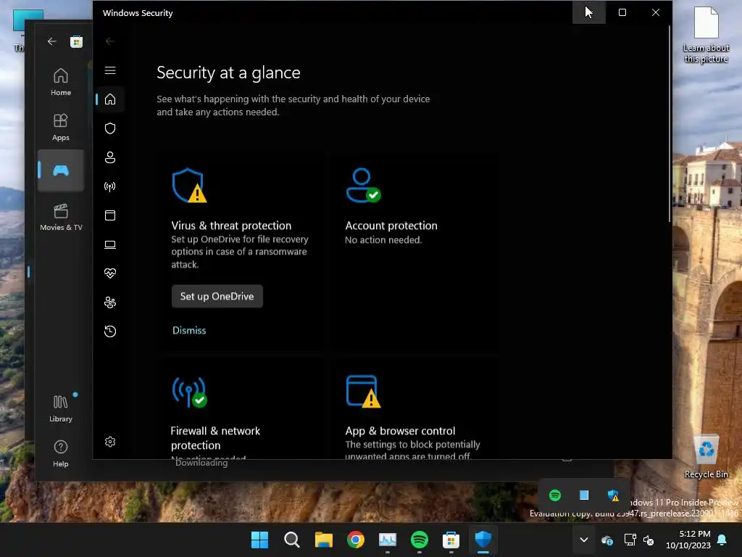Open Protection history clock sidebar icon
742x557 pixels.
[110, 331]
